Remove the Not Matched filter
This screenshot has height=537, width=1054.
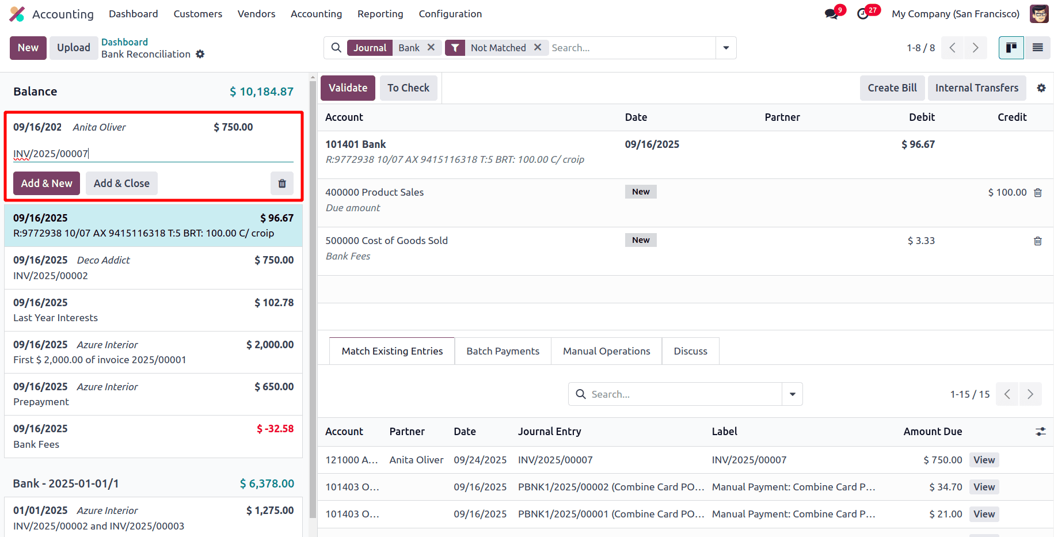pyautogui.click(x=537, y=48)
